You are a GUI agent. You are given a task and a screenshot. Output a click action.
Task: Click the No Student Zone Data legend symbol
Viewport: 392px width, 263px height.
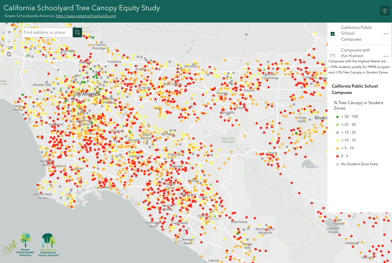pos(337,164)
